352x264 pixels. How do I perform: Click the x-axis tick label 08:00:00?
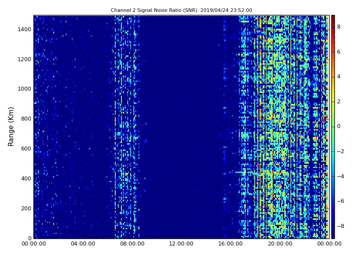[x=132, y=244]
